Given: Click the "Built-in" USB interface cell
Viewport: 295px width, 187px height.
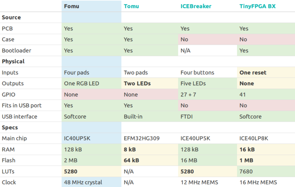Looking at the screenshot, I should (133, 116).
